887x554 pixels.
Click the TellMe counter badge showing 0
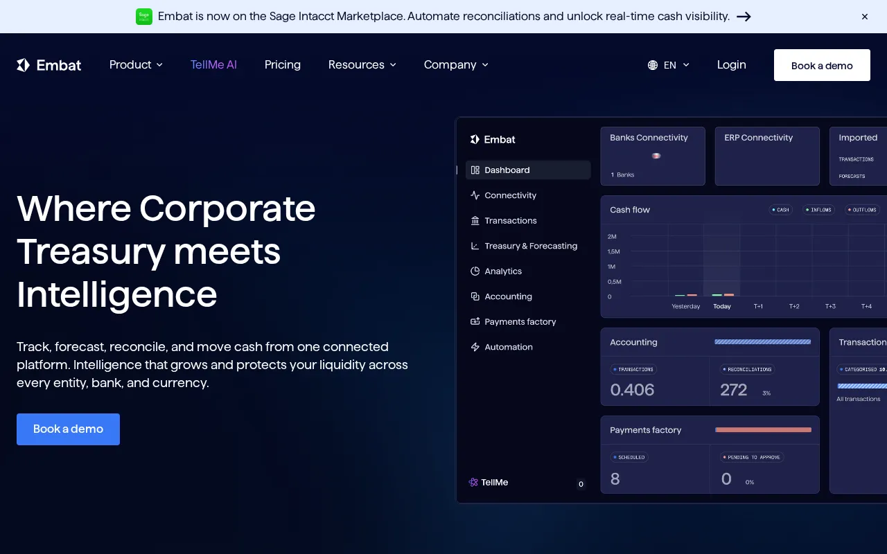coord(581,485)
